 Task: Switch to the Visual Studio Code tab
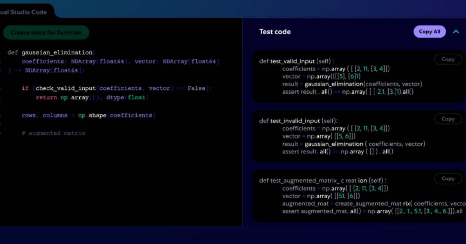(23, 12)
